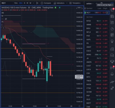Select COST row in watchlist
The height and width of the screenshot is (108, 115).
click(97, 66)
